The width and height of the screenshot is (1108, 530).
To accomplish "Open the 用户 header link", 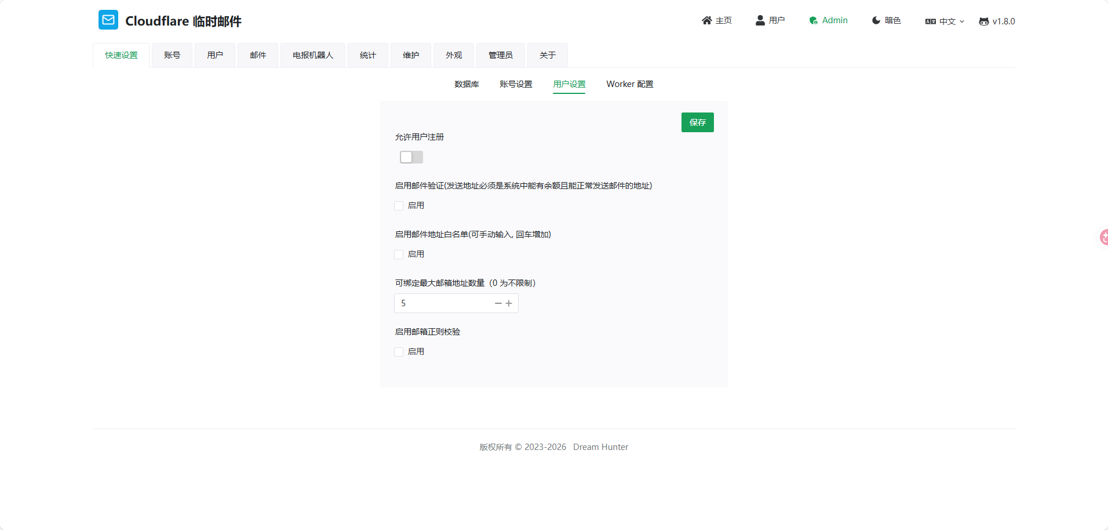I will pyautogui.click(x=770, y=20).
